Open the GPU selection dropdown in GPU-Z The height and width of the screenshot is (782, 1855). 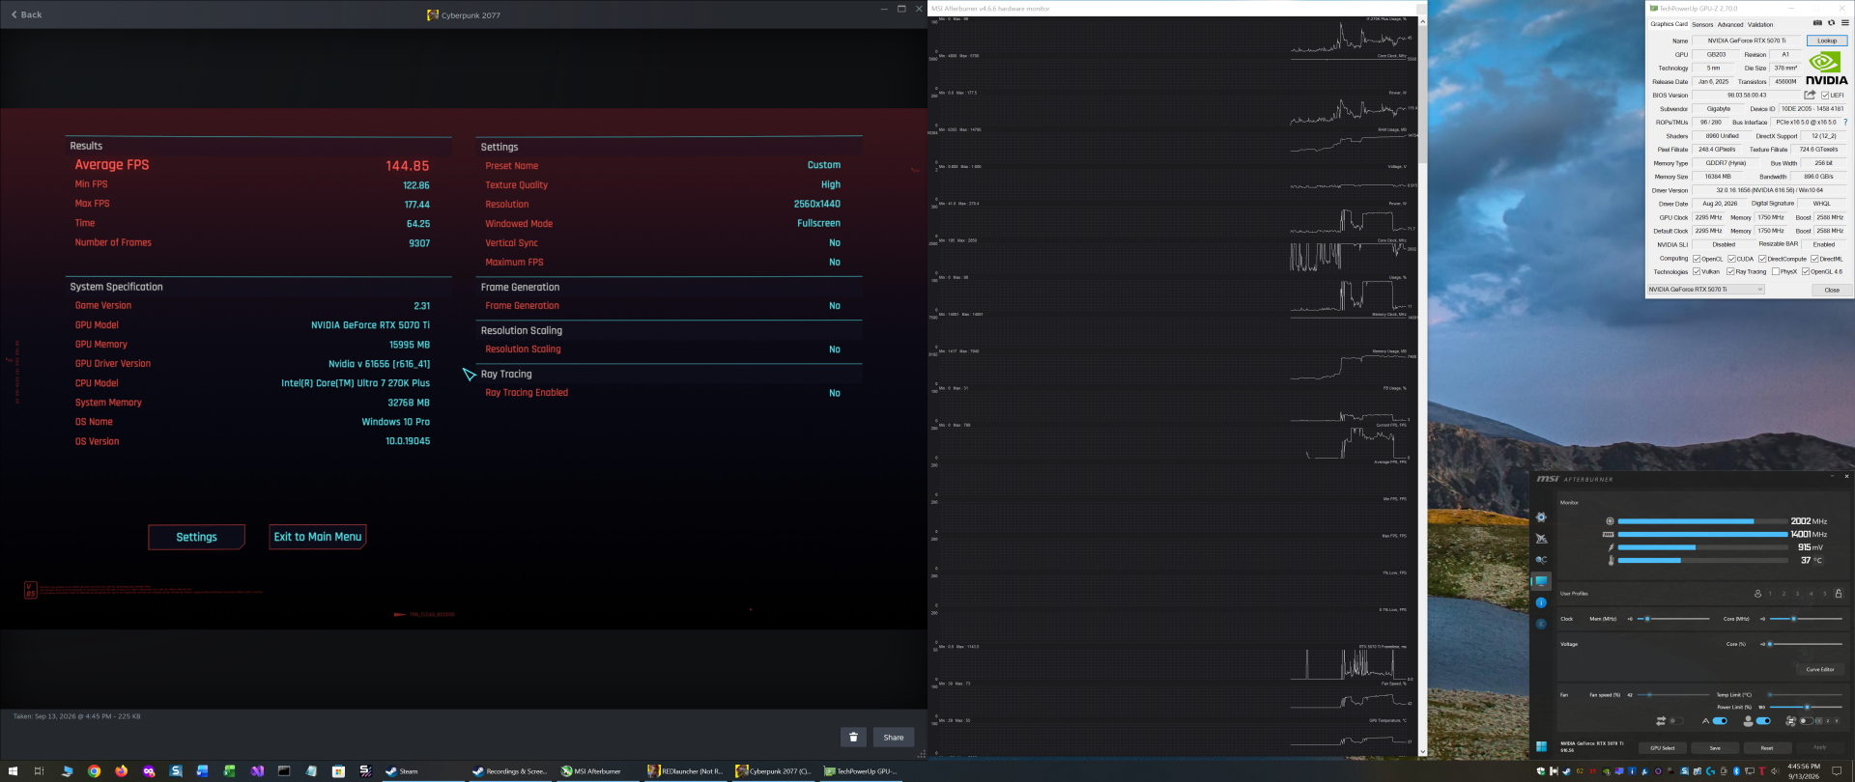pos(1706,290)
